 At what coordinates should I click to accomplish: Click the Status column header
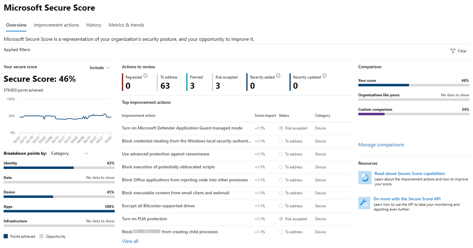pyautogui.click(x=284, y=116)
